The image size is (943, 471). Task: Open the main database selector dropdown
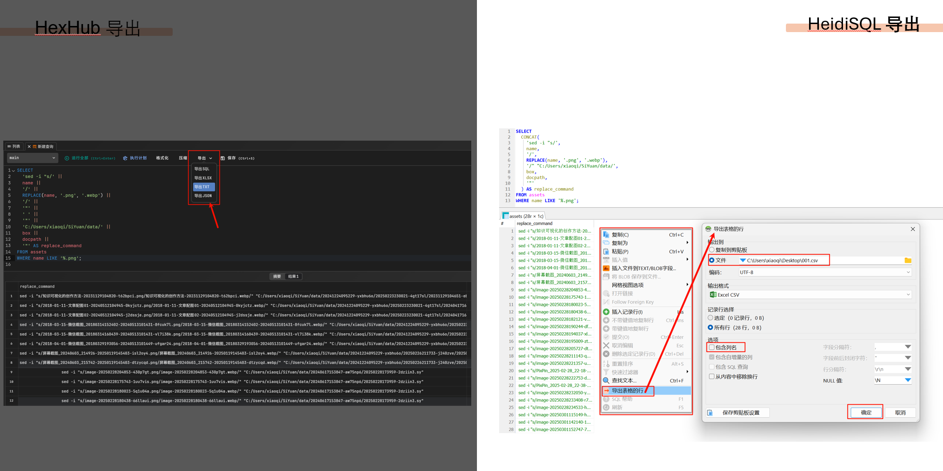[32, 158]
